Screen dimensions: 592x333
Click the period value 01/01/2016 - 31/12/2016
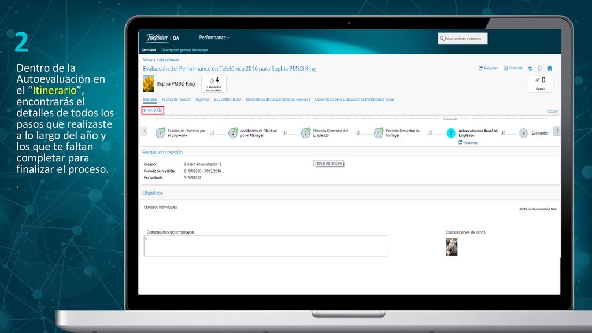tap(203, 171)
